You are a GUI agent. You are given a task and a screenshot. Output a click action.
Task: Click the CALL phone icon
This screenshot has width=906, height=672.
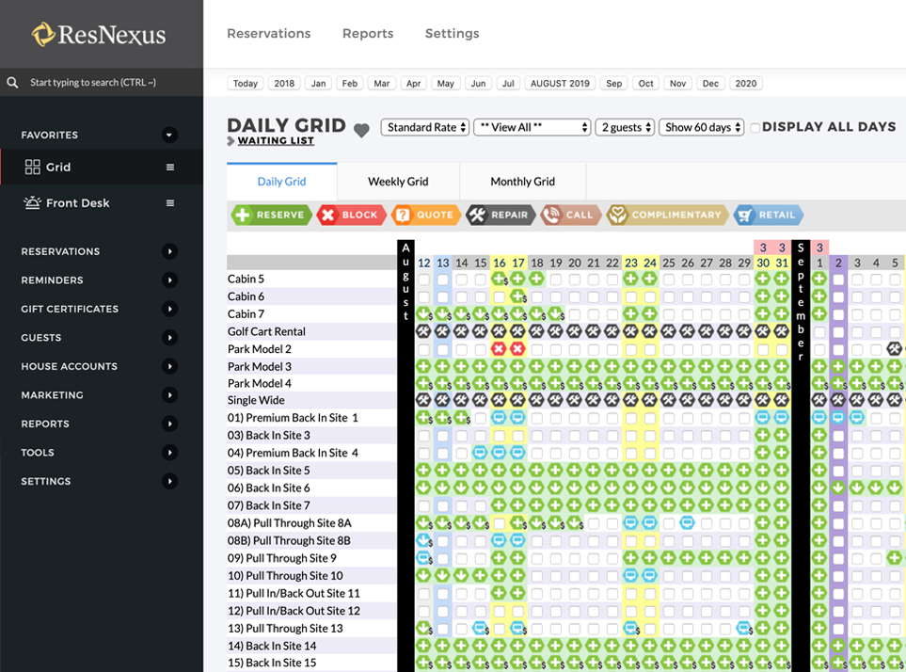[551, 215]
